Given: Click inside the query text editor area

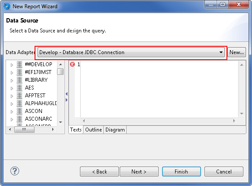Looking at the screenshot, I should click(x=159, y=89).
